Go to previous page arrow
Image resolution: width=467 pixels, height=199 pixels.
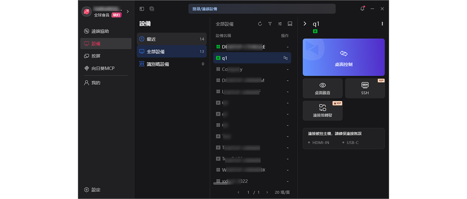239,192
